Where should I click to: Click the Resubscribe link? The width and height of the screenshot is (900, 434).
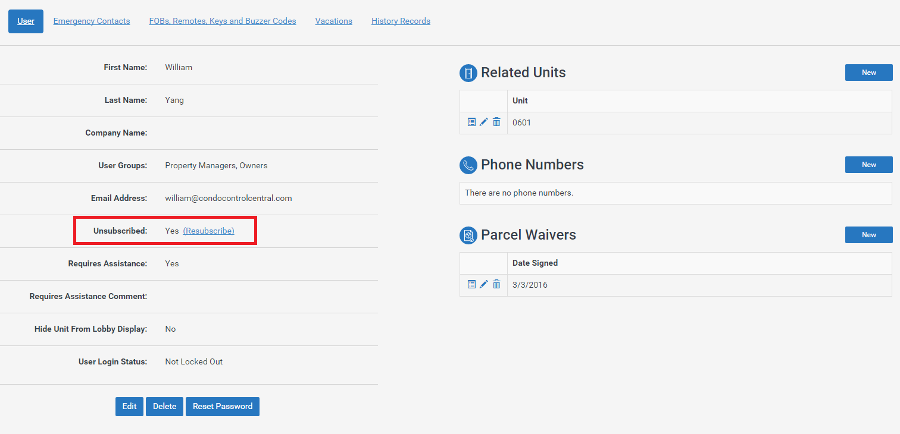pyautogui.click(x=208, y=231)
